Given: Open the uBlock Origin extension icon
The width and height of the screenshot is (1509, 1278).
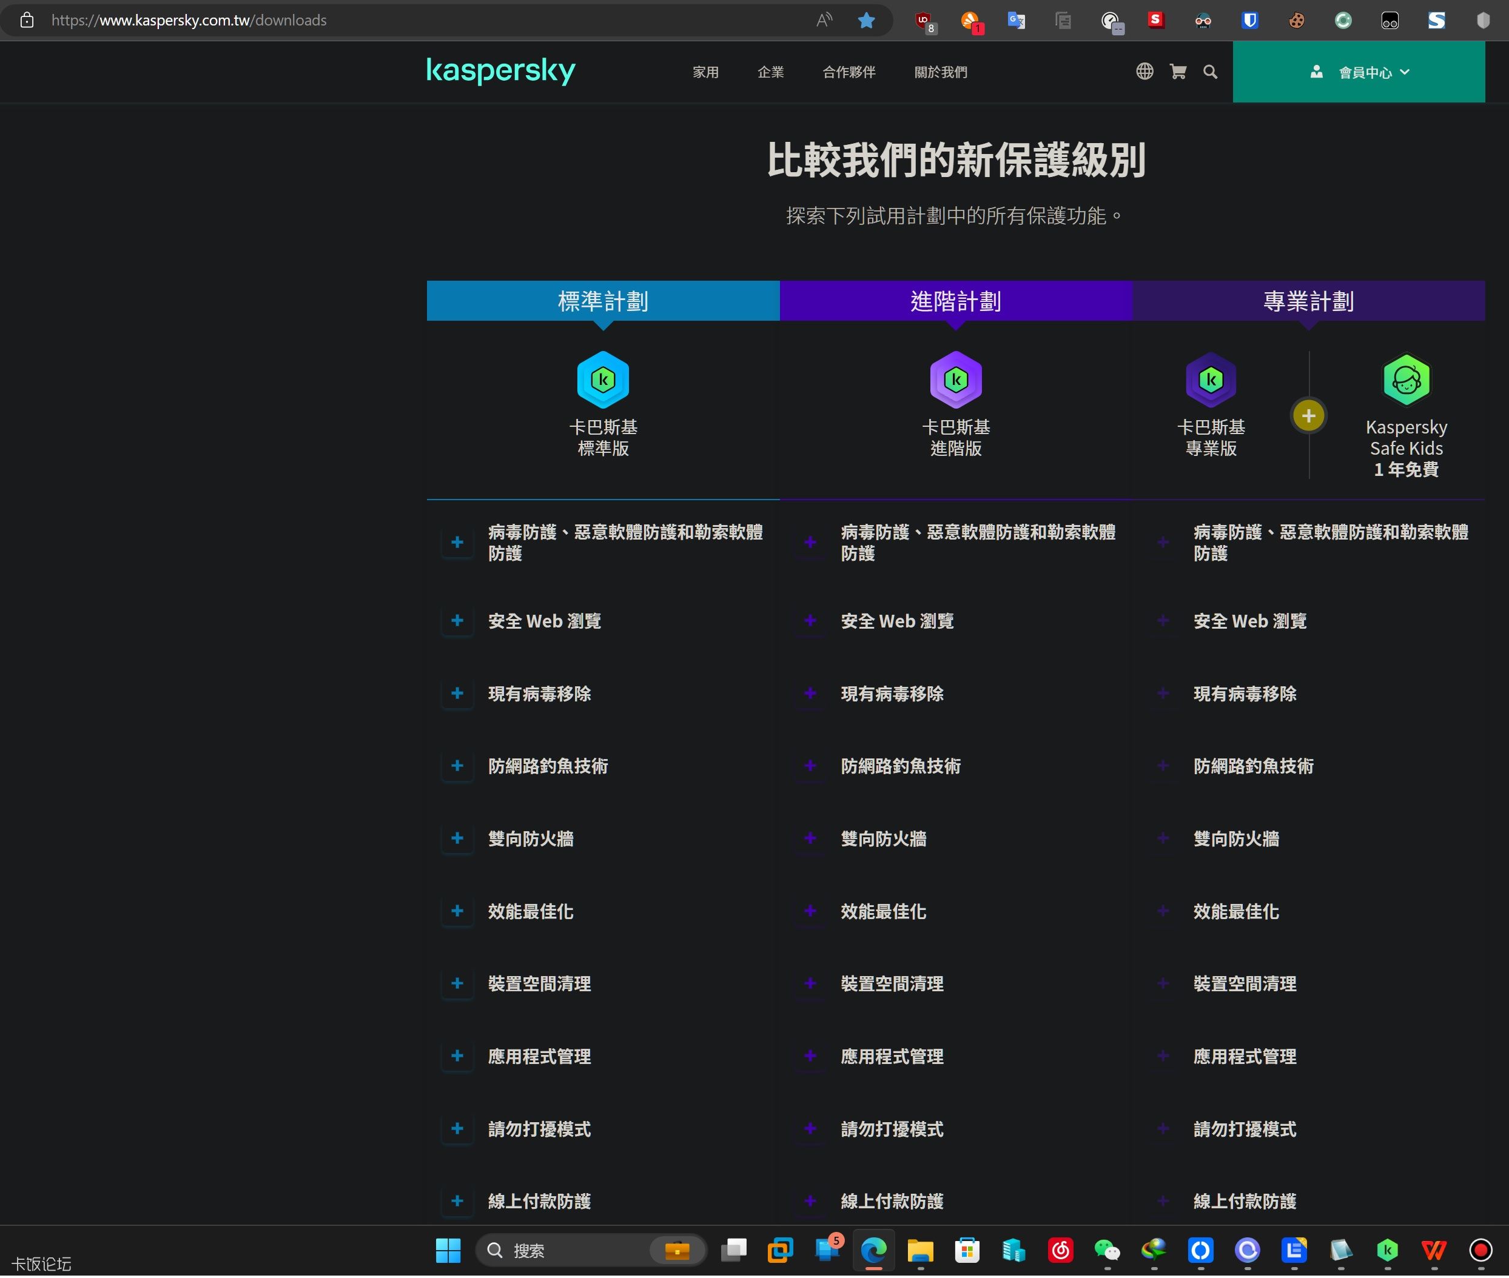Looking at the screenshot, I should click(x=925, y=22).
